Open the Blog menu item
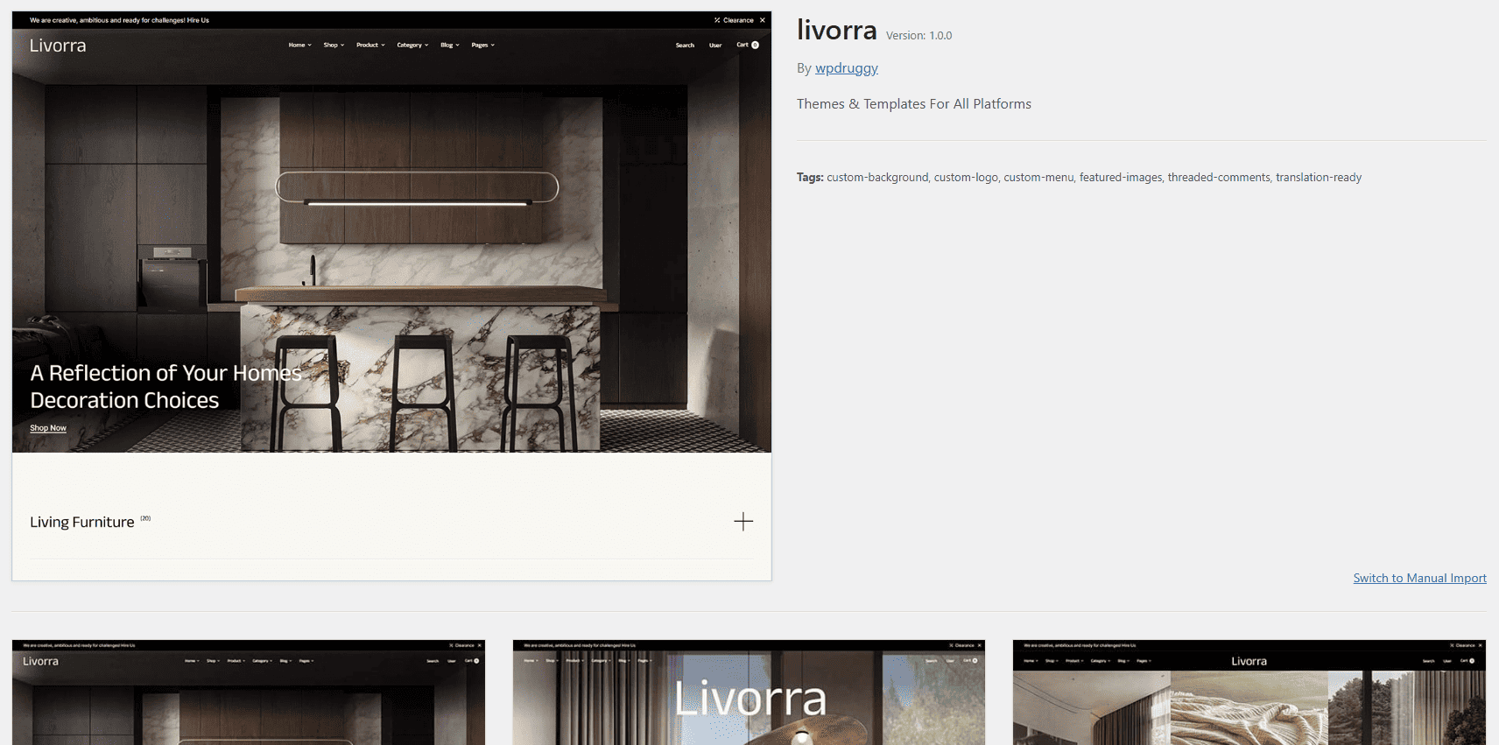Image resolution: width=1499 pixels, height=745 pixels. (450, 45)
